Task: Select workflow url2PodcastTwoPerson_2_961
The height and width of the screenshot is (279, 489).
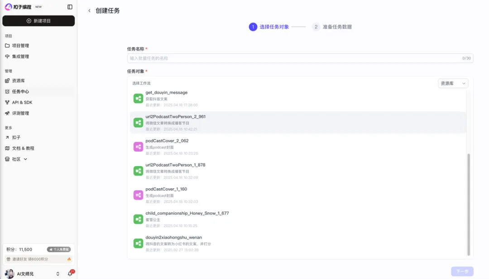Action: click(x=298, y=123)
